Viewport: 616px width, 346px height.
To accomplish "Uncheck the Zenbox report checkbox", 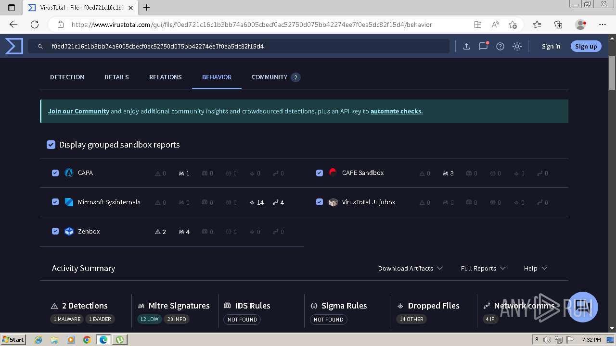I will [55, 232].
